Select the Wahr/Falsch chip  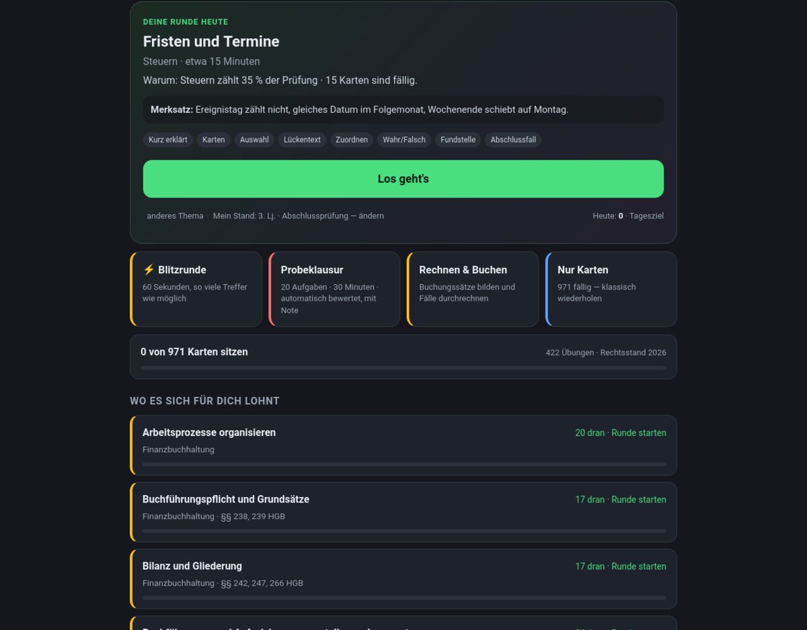(404, 140)
